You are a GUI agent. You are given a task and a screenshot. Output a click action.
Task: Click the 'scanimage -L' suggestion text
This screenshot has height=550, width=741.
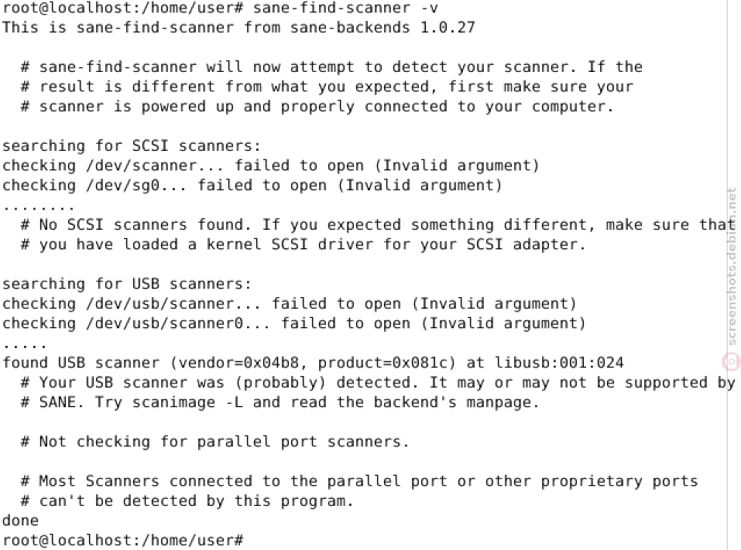point(187,402)
